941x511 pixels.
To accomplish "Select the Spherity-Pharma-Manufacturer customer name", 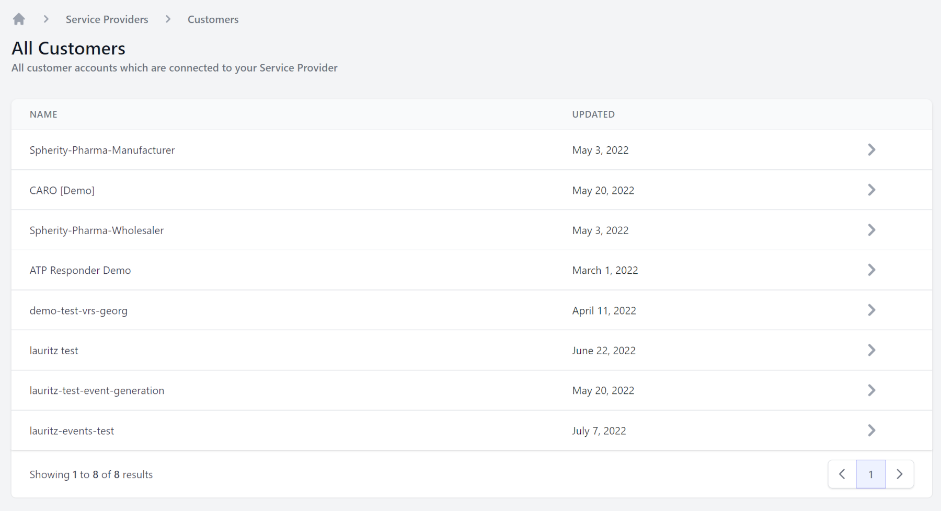I will pos(102,150).
